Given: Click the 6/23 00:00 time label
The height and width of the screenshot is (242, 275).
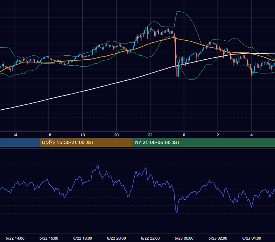Looking at the screenshot, I should 184,238.
